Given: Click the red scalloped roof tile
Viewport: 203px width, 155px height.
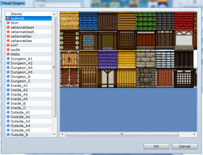Looking at the screenshot, I should pyautogui.click(x=184, y=21).
